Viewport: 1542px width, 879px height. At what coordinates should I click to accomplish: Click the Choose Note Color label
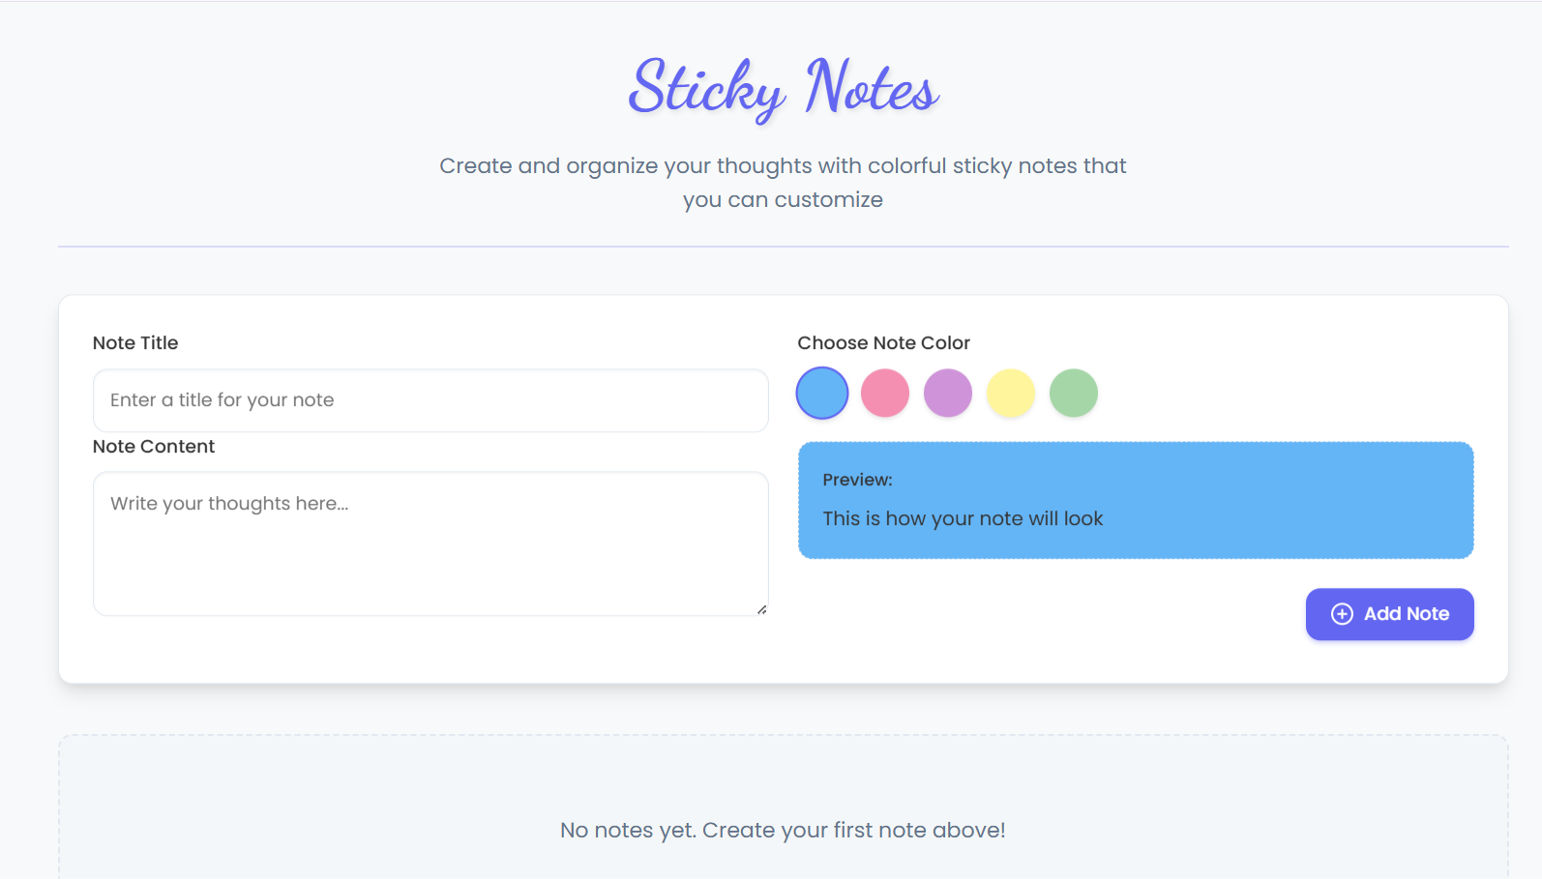883,342
